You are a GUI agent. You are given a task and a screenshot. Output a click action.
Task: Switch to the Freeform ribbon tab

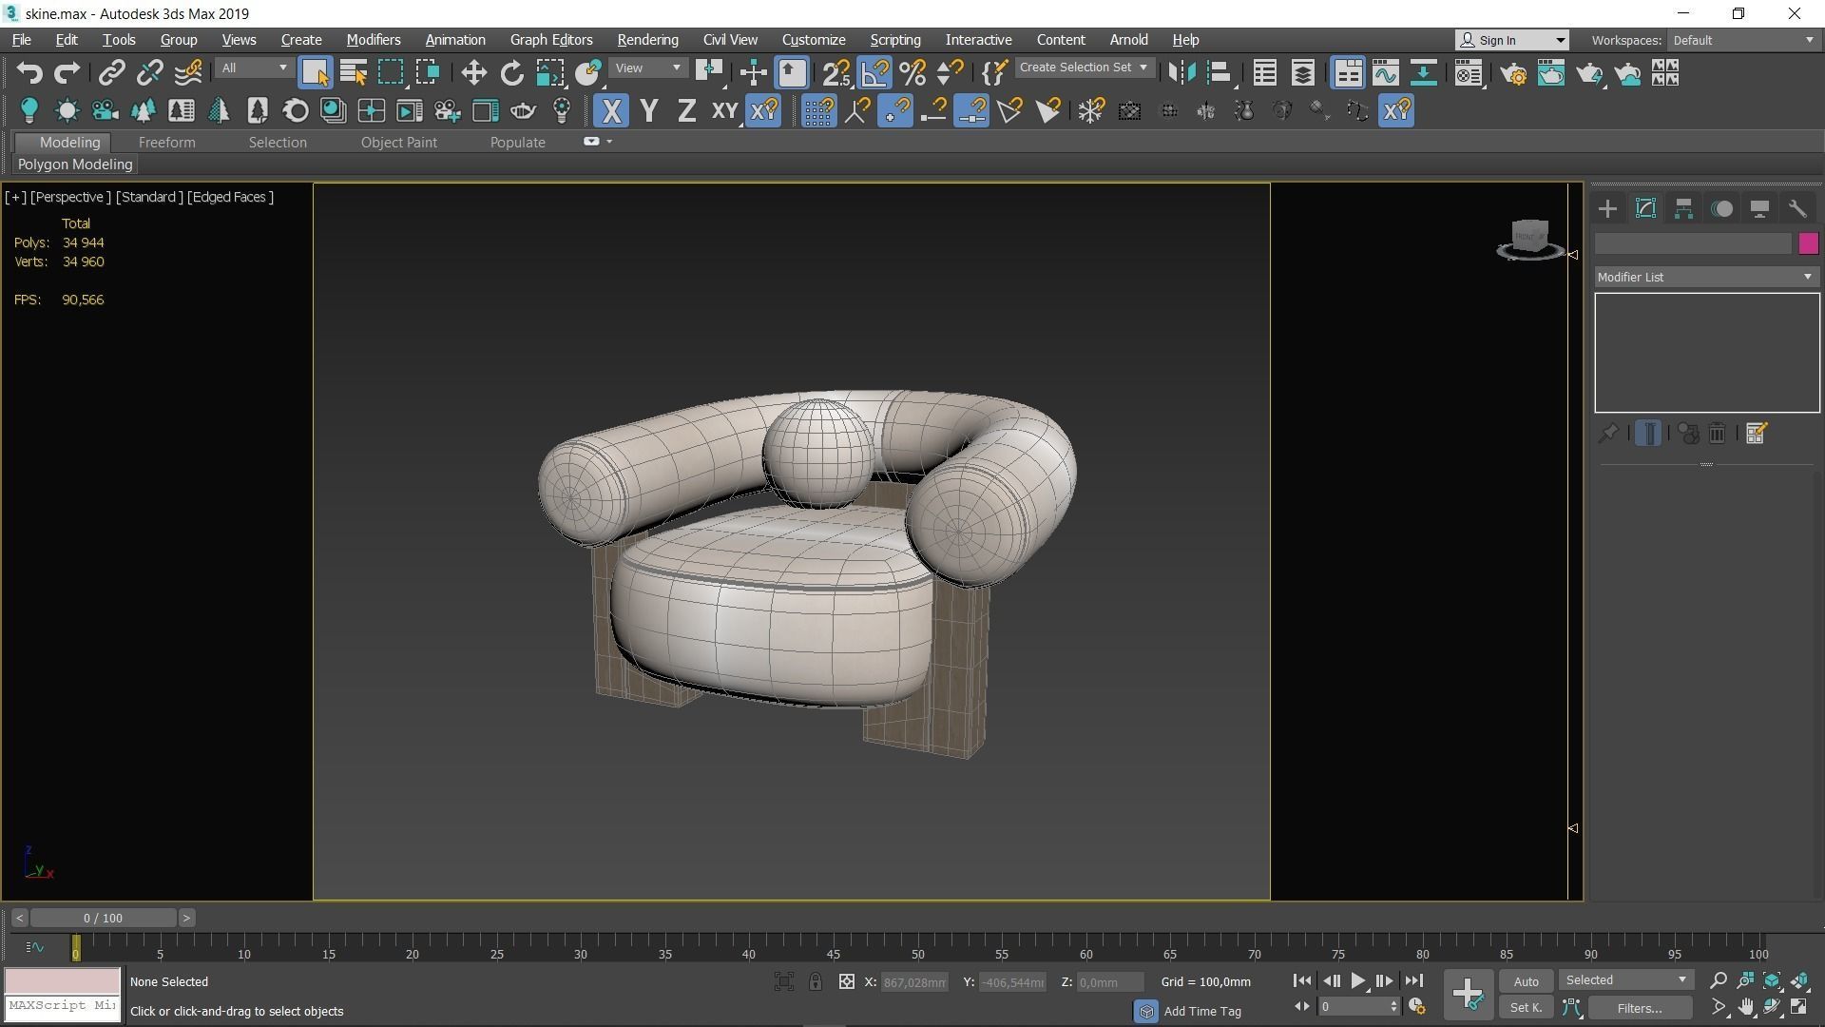[166, 143]
